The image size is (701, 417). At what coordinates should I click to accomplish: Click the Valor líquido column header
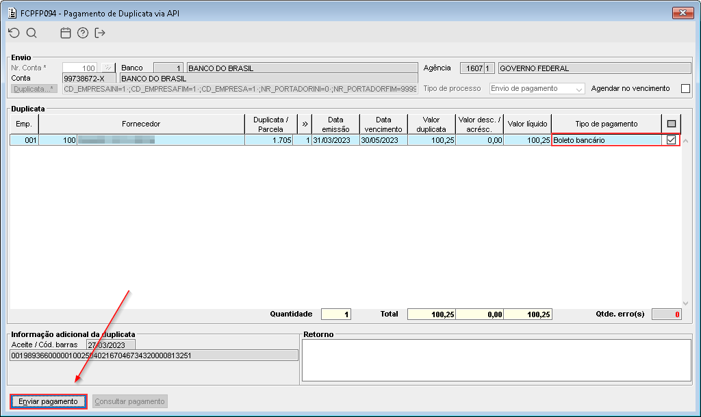[x=528, y=124]
